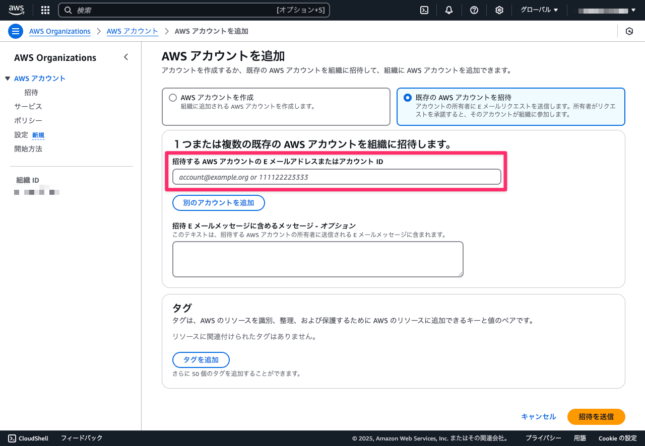This screenshot has height=446, width=645.
Task: Open フィードバック in the footer
Action: coord(82,438)
